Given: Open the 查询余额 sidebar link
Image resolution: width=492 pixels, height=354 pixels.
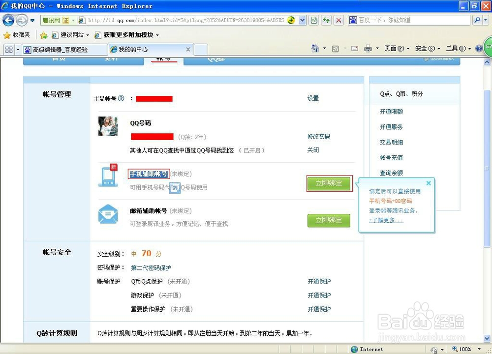Looking at the screenshot, I should pyautogui.click(x=391, y=173).
